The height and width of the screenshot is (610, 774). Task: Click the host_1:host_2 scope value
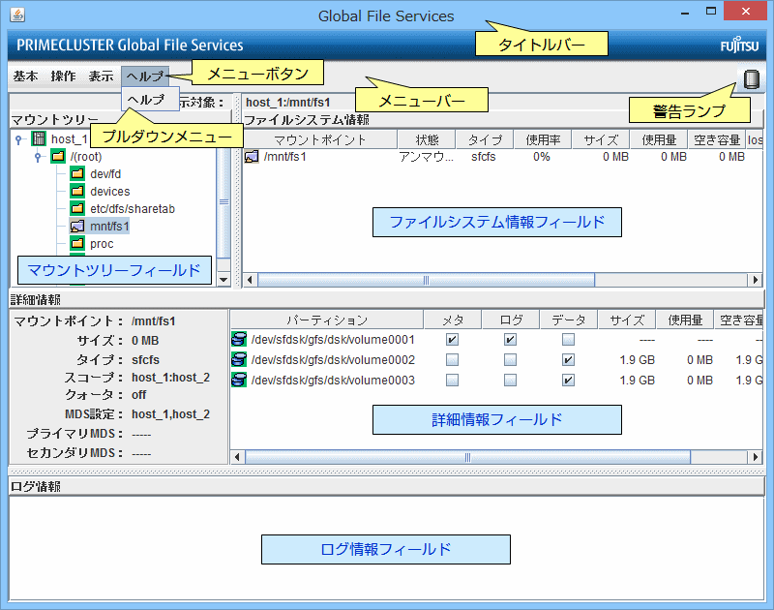[170, 378]
